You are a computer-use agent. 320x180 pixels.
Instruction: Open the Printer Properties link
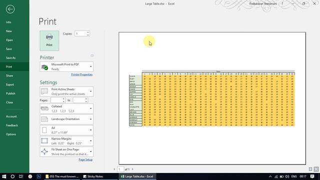click(82, 74)
